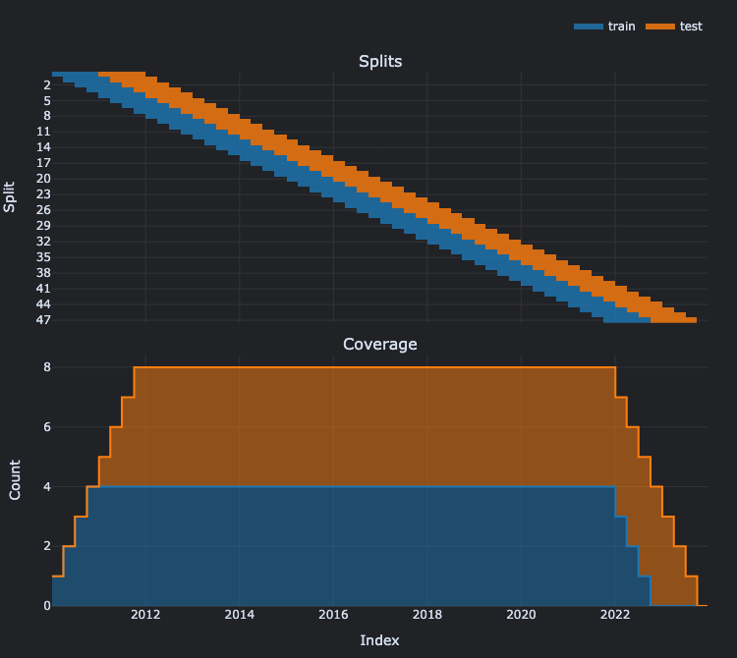Toggle the train series in legend
The width and height of the screenshot is (737, 658).
pos(604,27)
